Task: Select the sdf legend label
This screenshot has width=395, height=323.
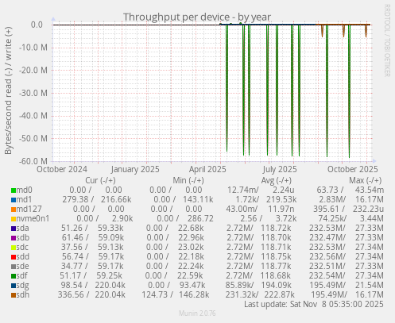Action: click(x=22, y=275)
